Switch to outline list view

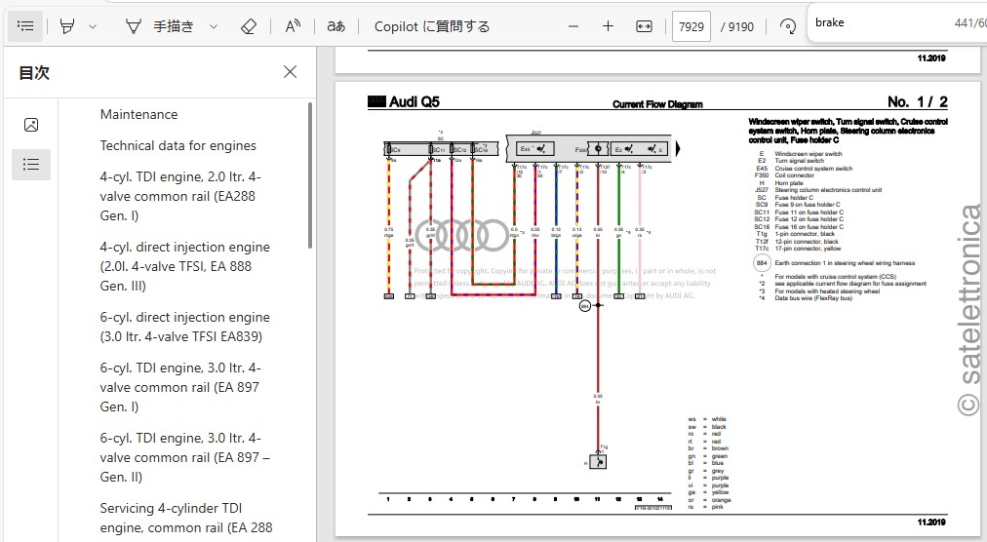click(31, 165)
